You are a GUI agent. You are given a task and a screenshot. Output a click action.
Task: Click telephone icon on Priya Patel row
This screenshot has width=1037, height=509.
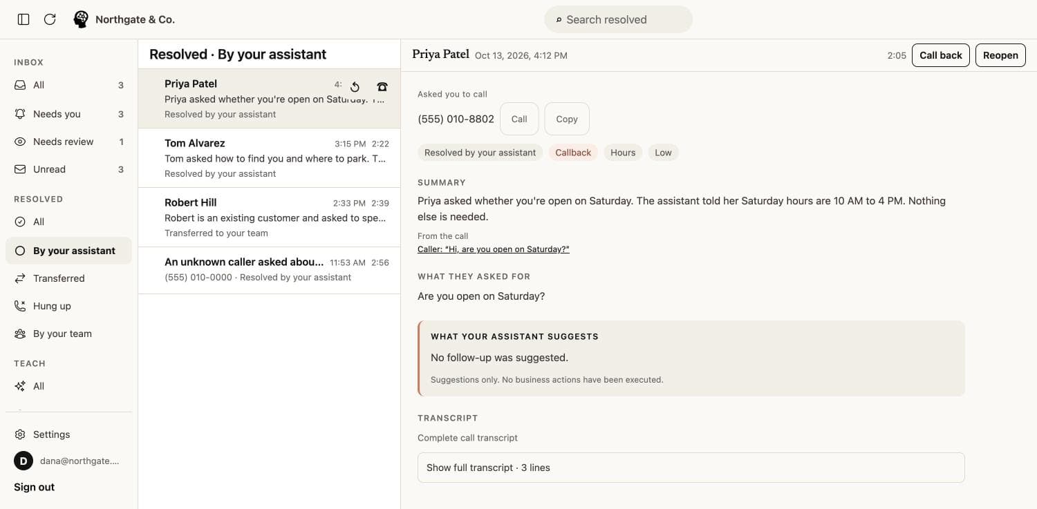382,87
